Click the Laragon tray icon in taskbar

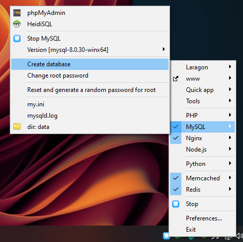pyautogui.click(x=166, y=236)
